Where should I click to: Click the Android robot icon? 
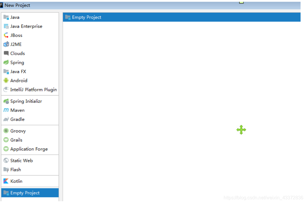pyautogui.click(x=6, y=80)
